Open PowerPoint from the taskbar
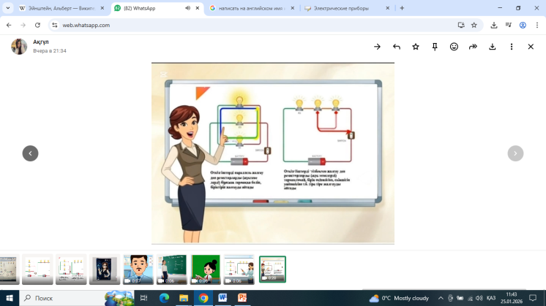Image resolution: width=546 pixels, height=306 pixels. tap(242, 298)
